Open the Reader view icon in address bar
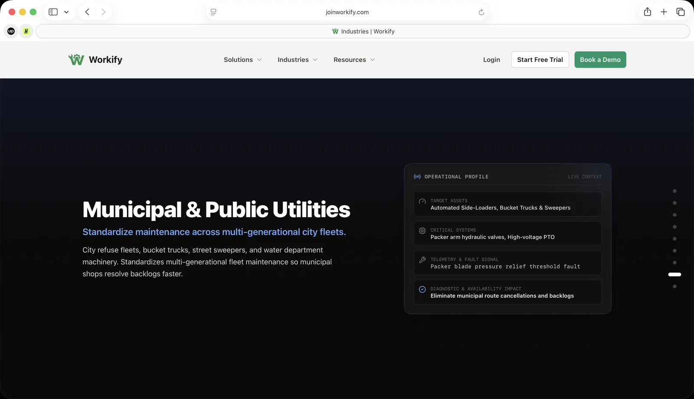694x399 pixels. 213,12
